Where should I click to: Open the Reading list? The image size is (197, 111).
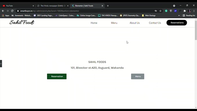(x=189, y=15)
